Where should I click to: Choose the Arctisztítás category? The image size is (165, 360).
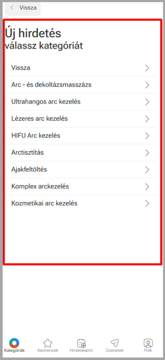click(81, 153)
